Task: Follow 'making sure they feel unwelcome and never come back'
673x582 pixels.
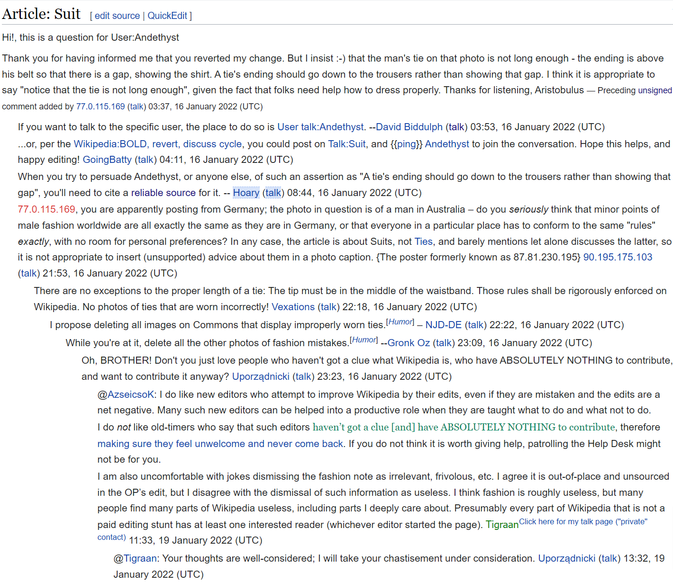Action: (x=220, y=444)
